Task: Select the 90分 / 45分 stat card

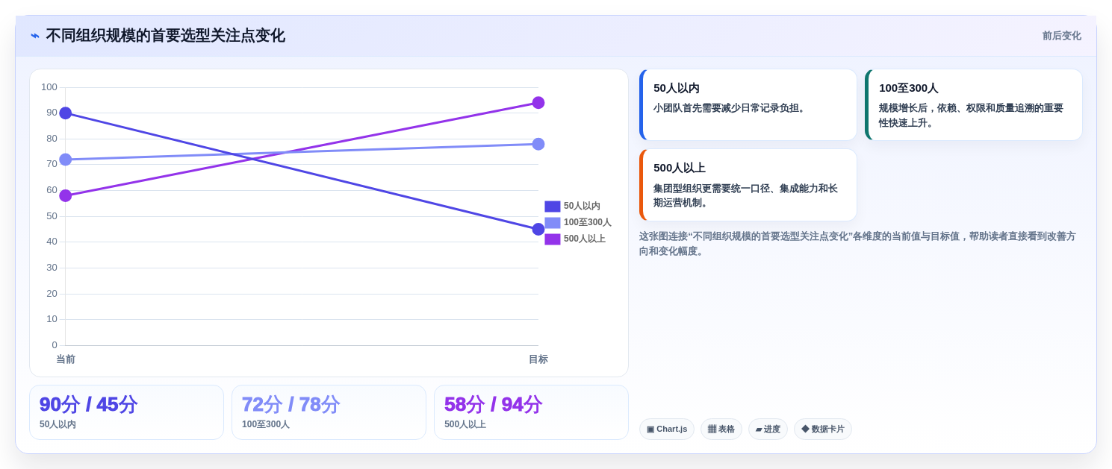Action: click(x=126, y=412)
